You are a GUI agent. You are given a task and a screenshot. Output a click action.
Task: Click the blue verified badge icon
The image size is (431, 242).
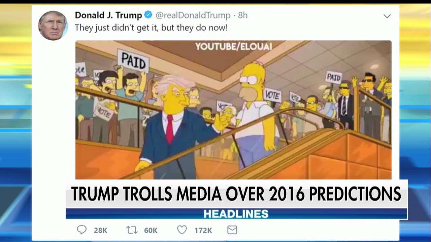tap(148, 15)
